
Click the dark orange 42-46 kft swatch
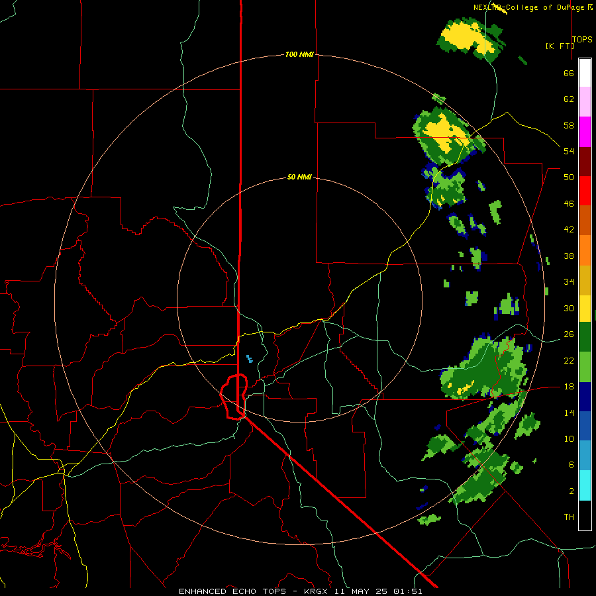pyautogui.click(x=585, y=221)
